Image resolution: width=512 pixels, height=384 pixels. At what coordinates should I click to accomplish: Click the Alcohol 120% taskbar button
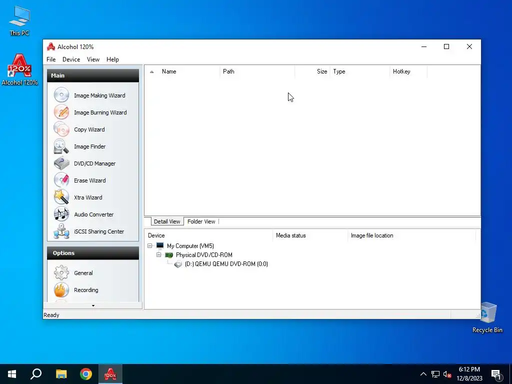coord(110,374)
